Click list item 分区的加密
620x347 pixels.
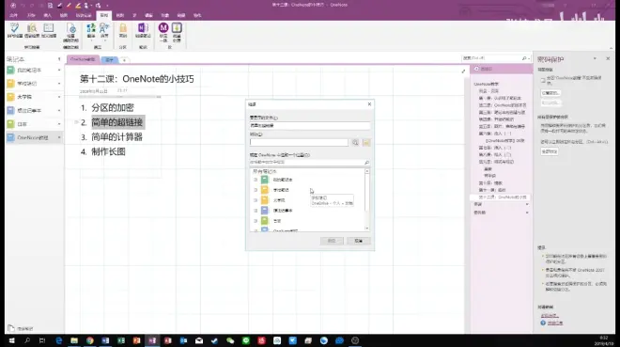tap(113, 107)
